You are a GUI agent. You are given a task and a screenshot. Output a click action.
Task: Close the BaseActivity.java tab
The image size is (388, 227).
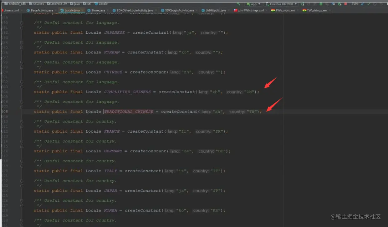[56, 10]
